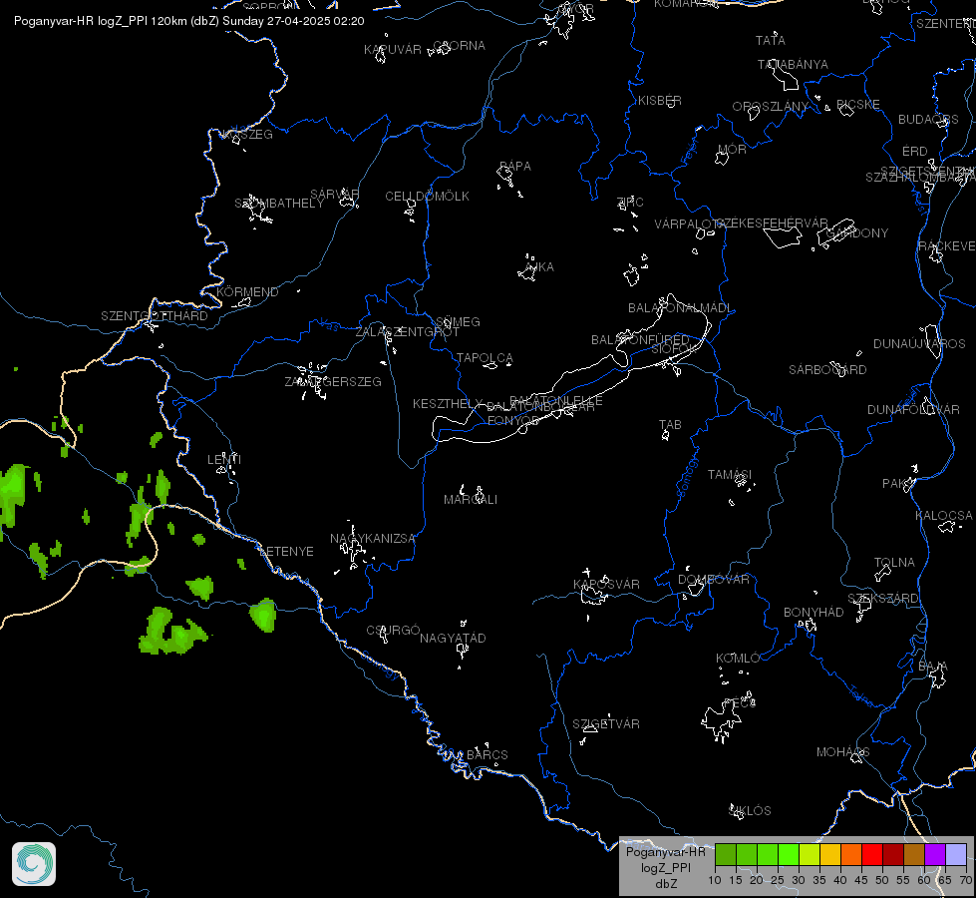Click the PÉCS city label
This screenshot has width=976, height=898.
tap(740, 703)
